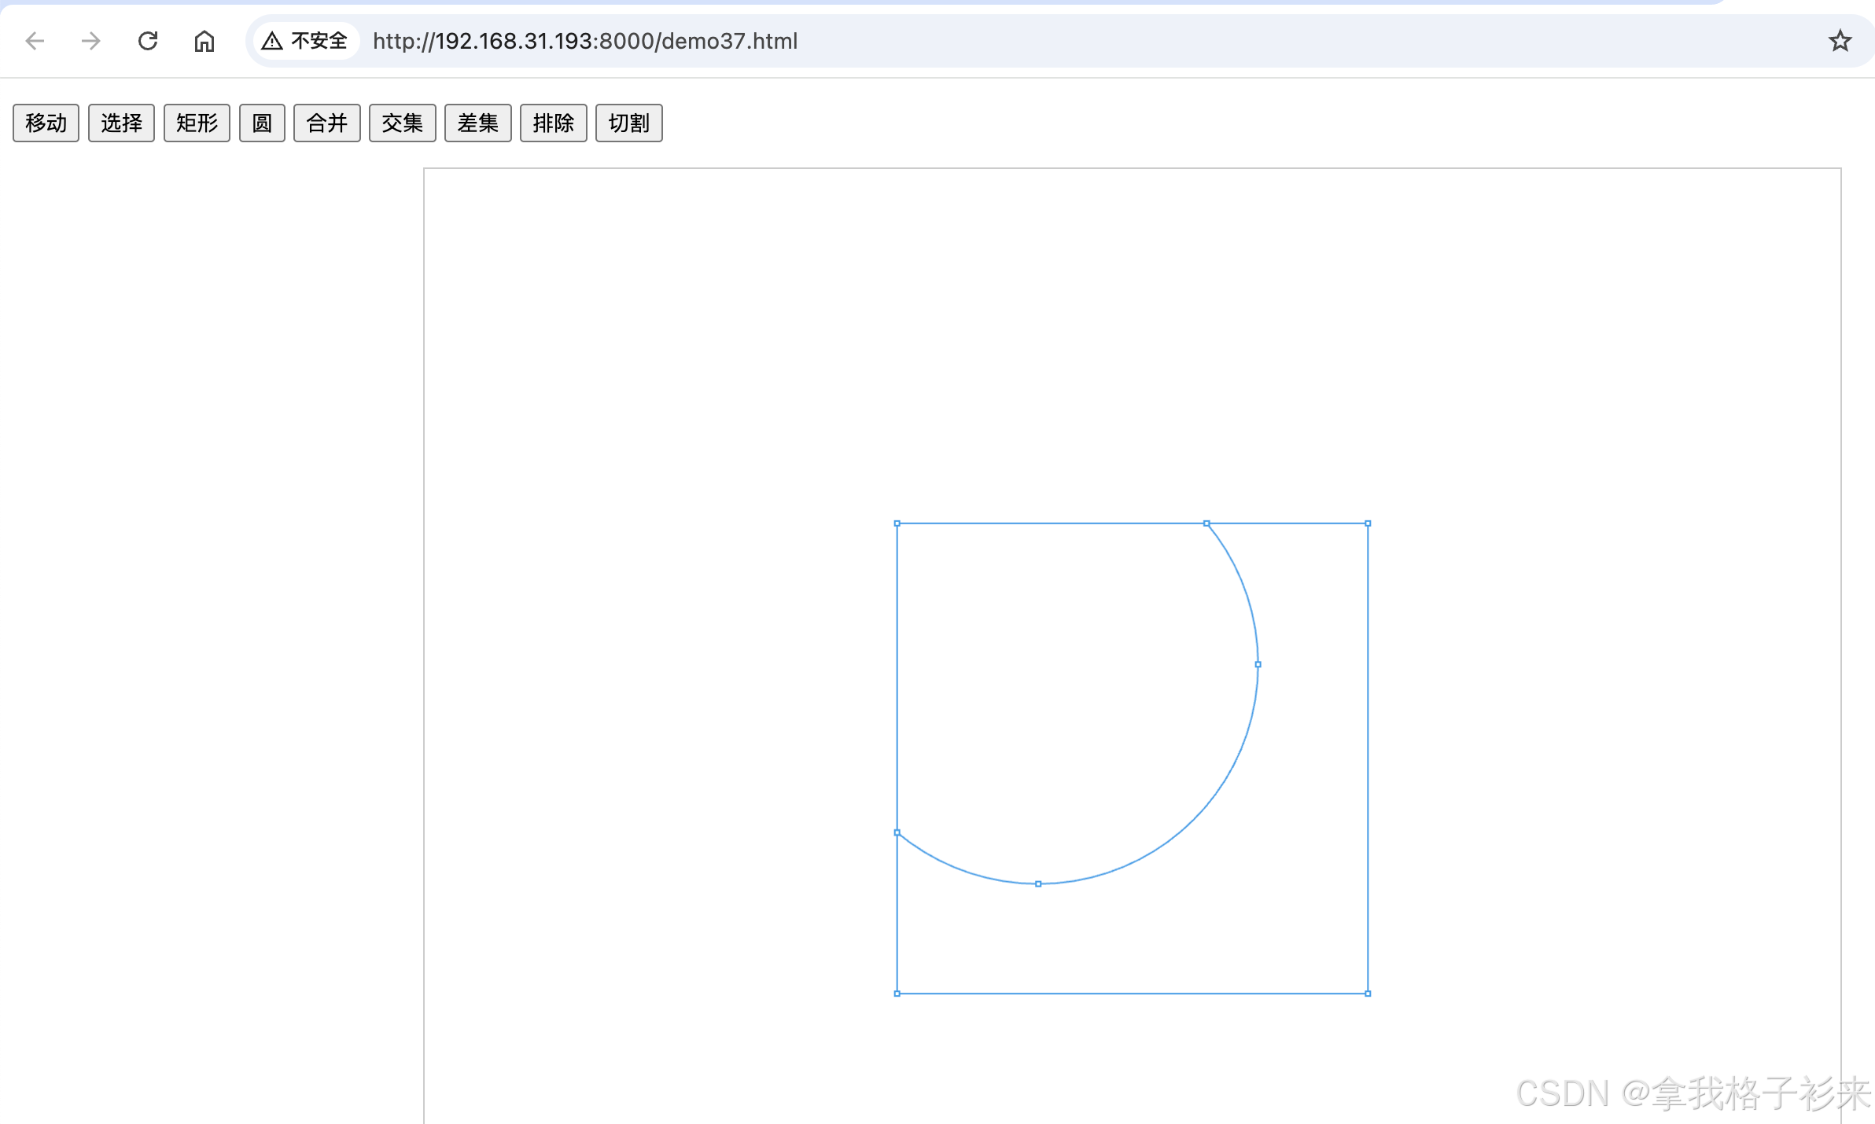Apply the 交集 intersection operation
This screenshot has height=1124, width=1875.
pyautogui.click(x=403, y=123)
